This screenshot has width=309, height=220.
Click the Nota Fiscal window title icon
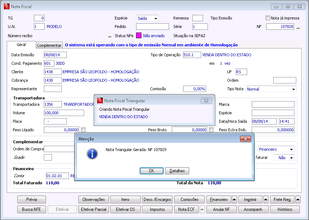(x=6, y=6)
